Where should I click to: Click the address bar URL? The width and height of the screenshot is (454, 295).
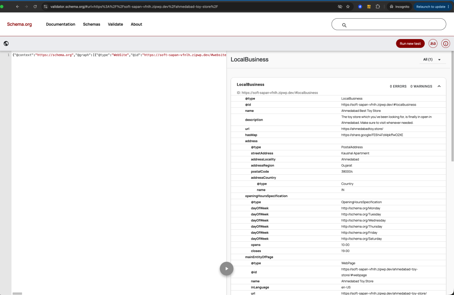tap(134, 7)
